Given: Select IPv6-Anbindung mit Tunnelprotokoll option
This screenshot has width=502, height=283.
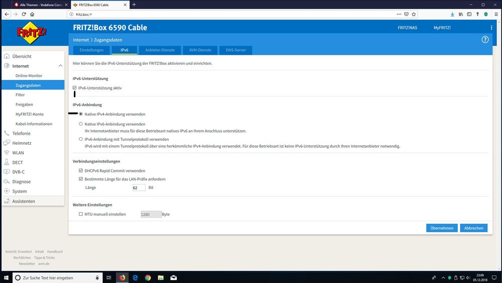Looking at the screenshot, I should [81, 139].
